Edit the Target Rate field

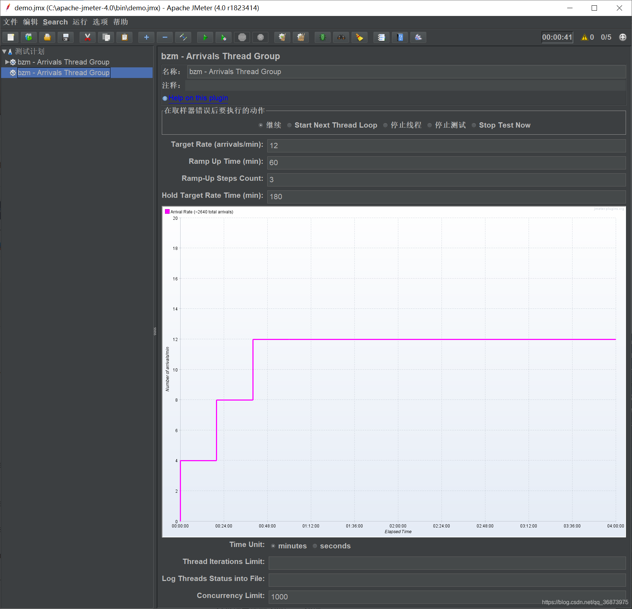(446, 146)
